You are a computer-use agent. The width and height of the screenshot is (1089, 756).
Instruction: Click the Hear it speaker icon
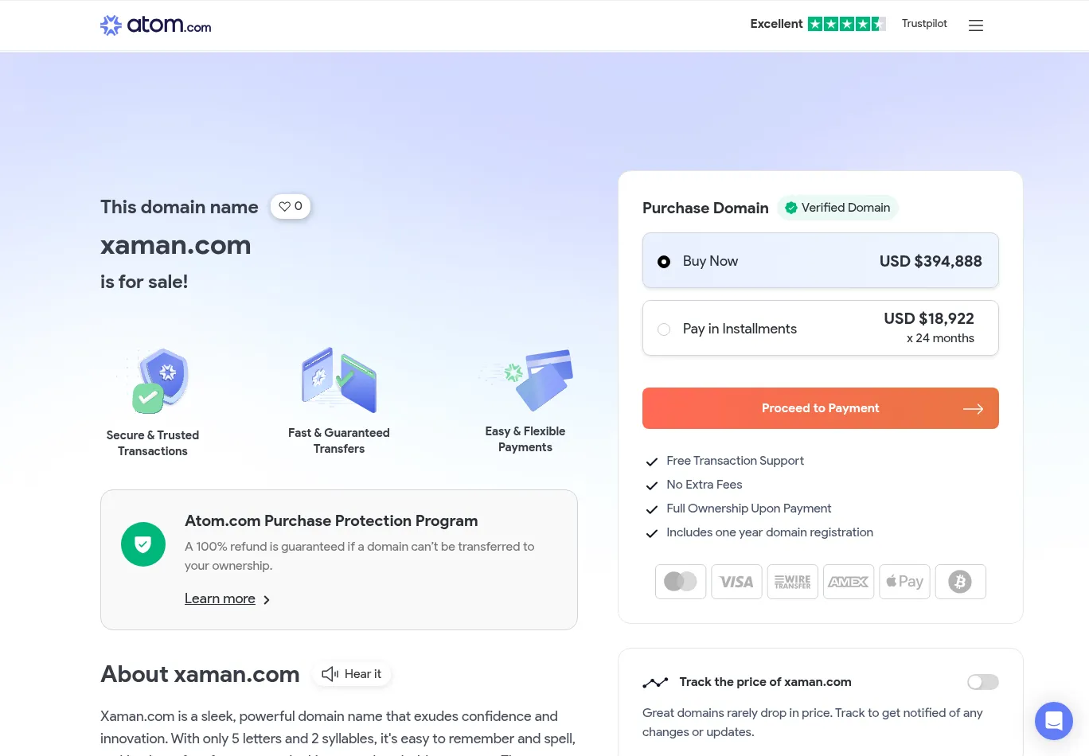point(330,674)
